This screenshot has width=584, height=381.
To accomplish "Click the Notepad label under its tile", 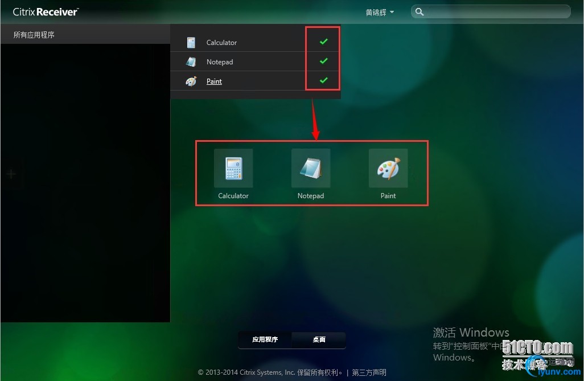I will point(311,196).
